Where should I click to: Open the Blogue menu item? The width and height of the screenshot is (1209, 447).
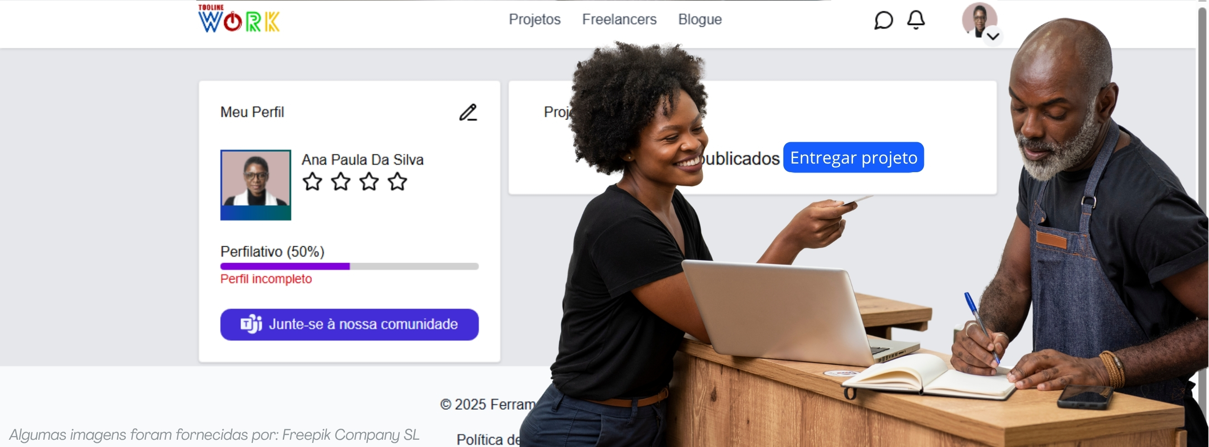point(700,19)
